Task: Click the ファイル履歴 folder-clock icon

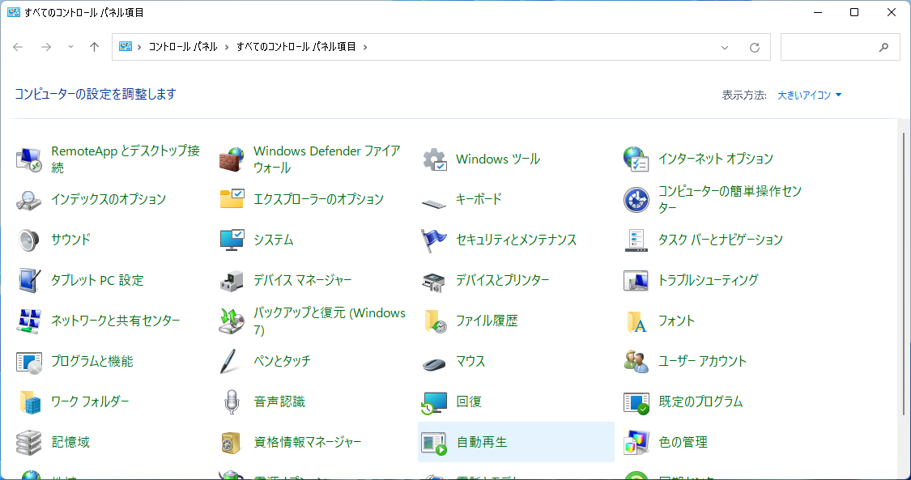Action: point(434,321)
